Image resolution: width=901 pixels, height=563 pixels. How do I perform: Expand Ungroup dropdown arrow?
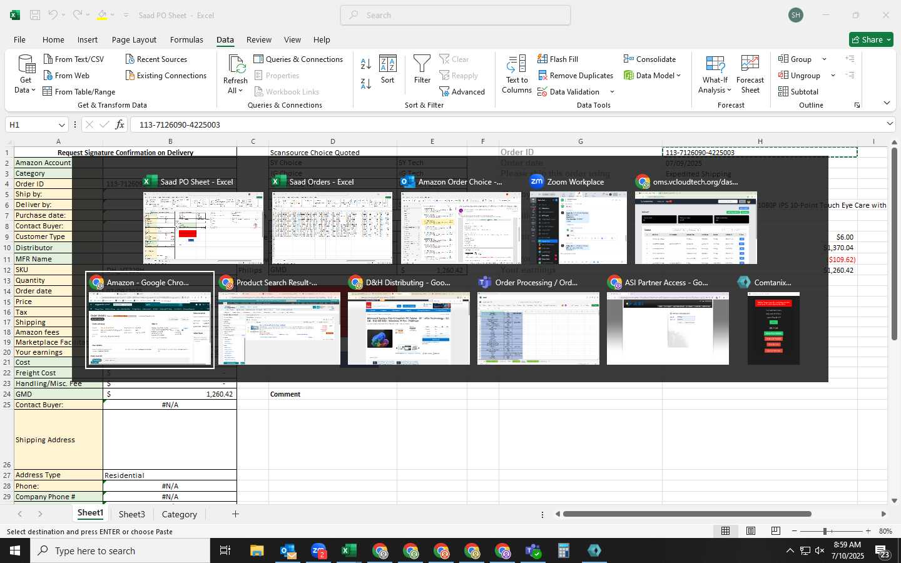point(833,76)
